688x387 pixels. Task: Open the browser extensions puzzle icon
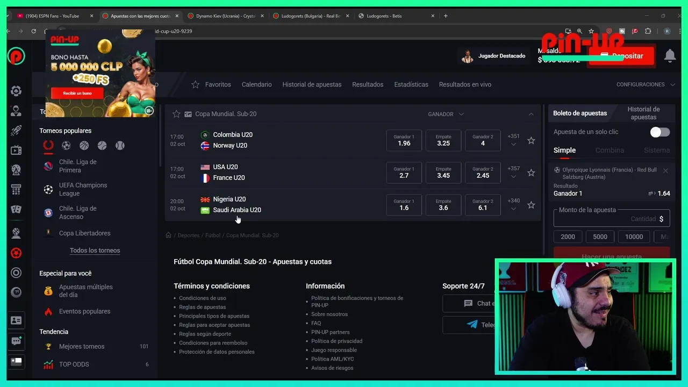[x=648, y=31]
